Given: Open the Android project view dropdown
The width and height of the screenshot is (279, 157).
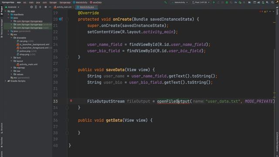Looking at the screenshot, I should point(12,7).
